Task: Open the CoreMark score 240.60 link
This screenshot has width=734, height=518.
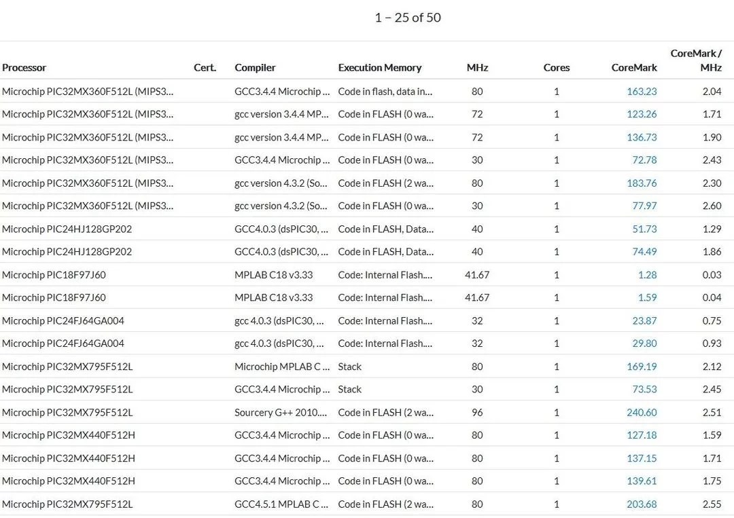Action: 642,412
